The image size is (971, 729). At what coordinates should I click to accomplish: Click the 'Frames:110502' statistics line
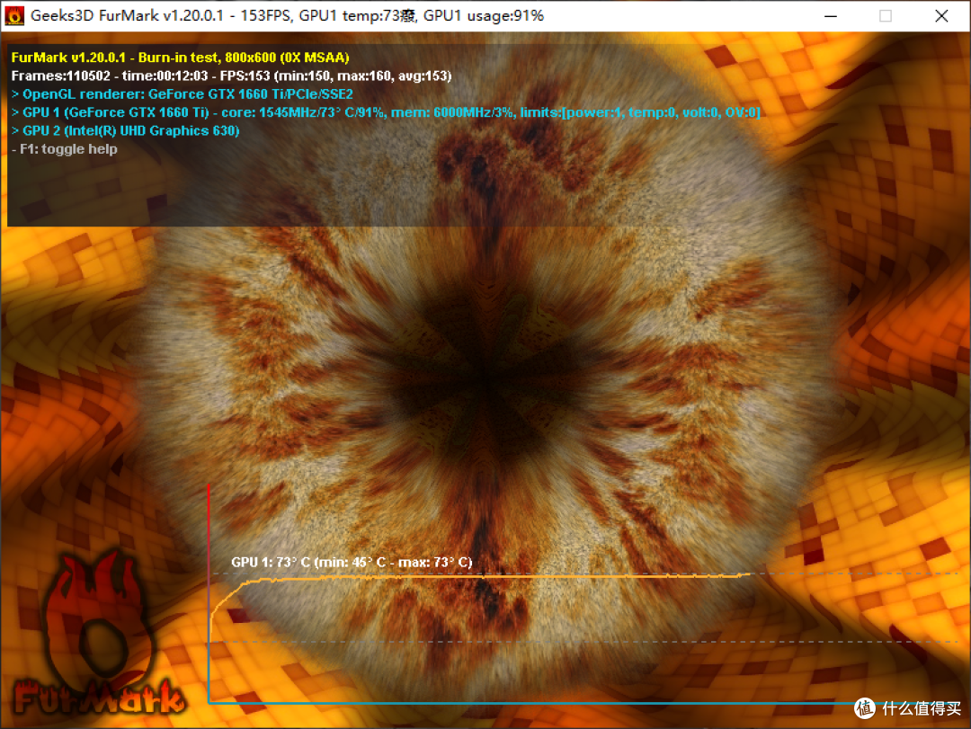[x=232, y=76]
